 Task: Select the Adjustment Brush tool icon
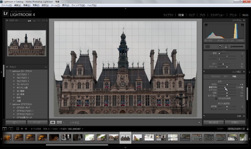pyautogui.click(x=237, y=47)
